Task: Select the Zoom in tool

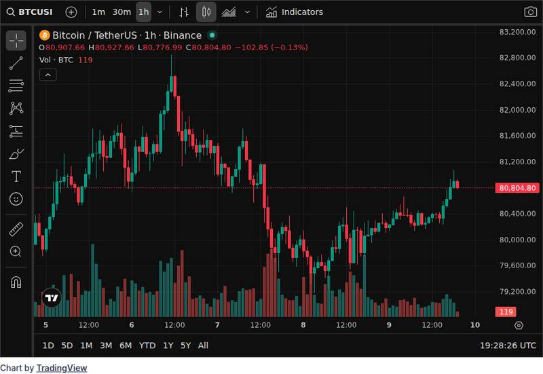Action: click(16, 251)
